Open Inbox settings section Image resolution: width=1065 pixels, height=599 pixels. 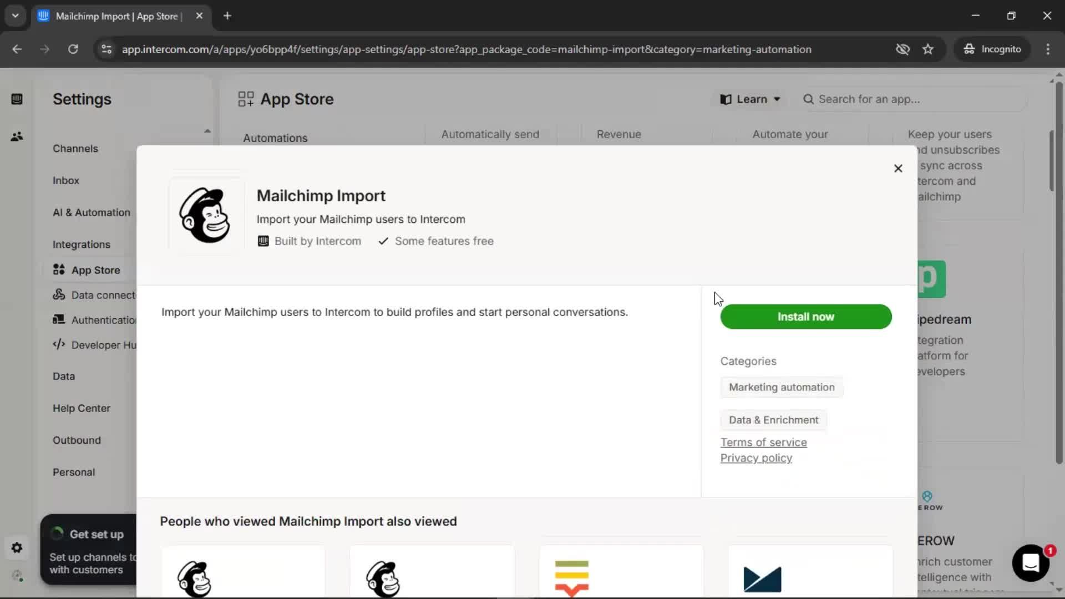click(66, 180)
